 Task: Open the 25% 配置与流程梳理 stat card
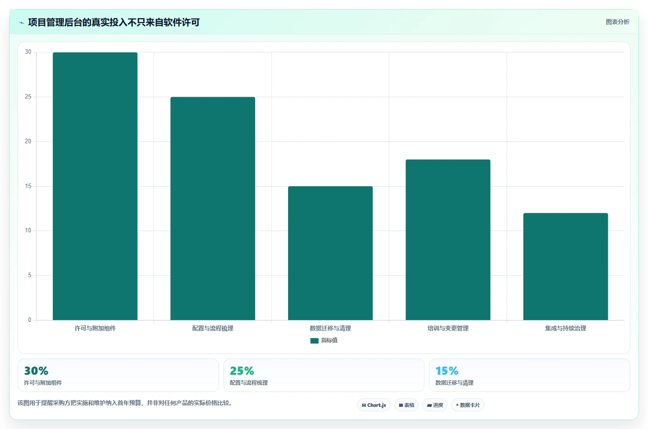tap(324, 375)
